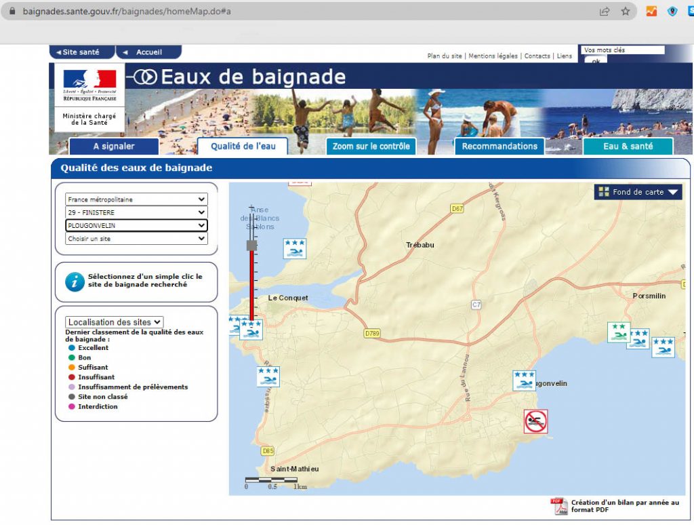Click the Création d'un bilan par année PDF link

pos(624,506)
